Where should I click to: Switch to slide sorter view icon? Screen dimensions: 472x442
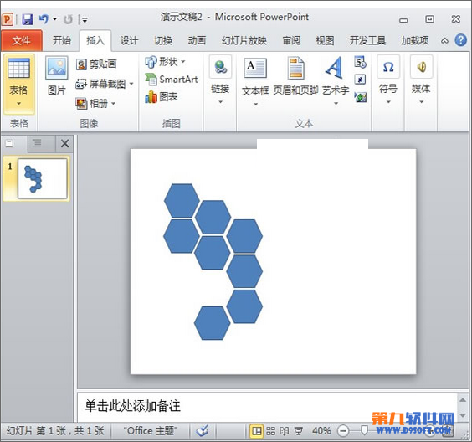270,431
